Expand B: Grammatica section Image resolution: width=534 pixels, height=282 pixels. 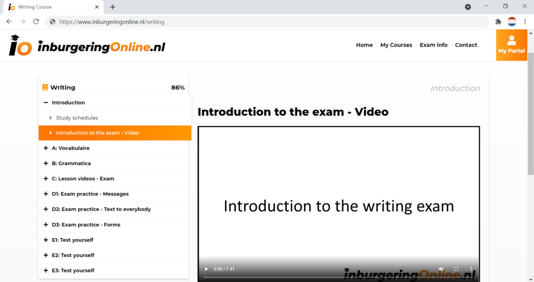pos(46,163)
